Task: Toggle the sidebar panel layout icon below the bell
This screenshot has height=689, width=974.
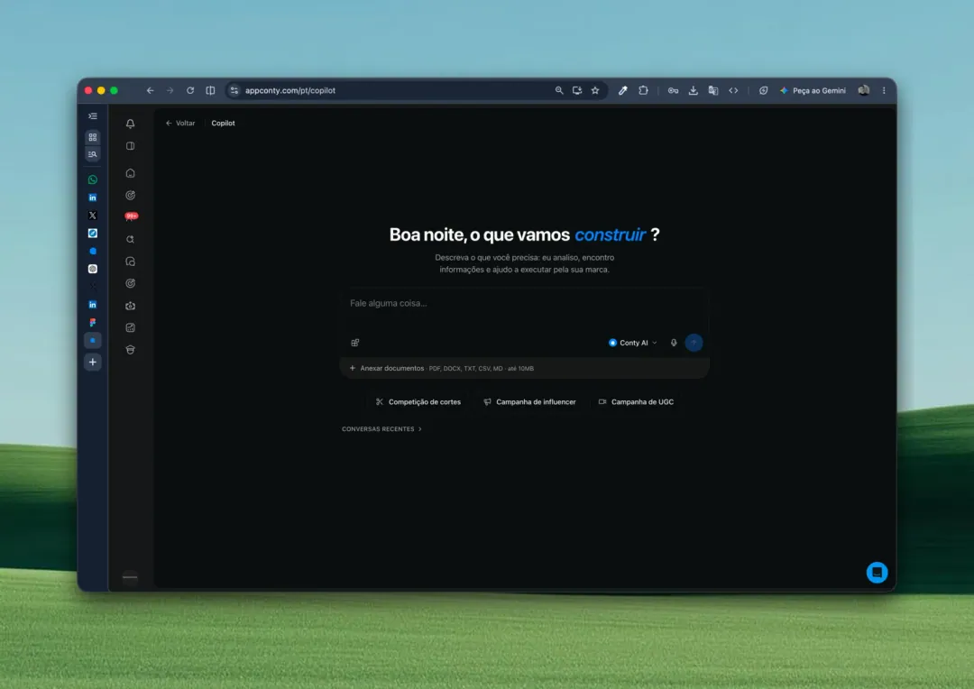Action: click(x=131, y=146)
